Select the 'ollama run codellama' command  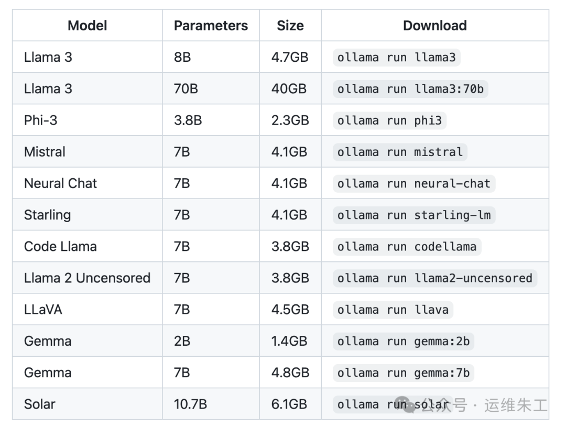coord(407,247)
